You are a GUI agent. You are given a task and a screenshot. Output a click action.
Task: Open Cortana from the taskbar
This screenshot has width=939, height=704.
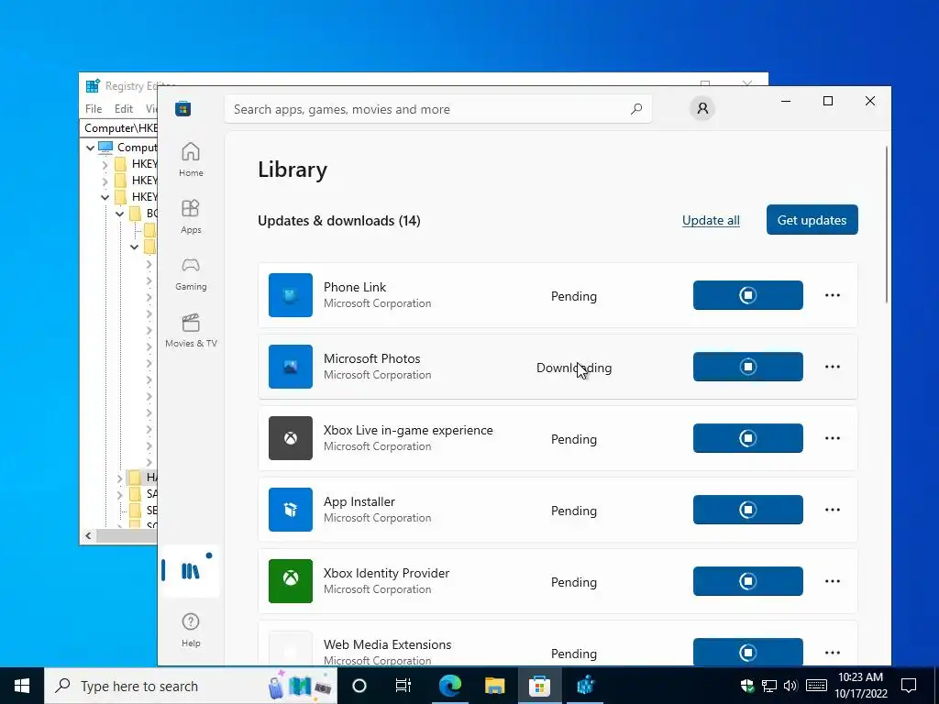[x=359, y=686]
